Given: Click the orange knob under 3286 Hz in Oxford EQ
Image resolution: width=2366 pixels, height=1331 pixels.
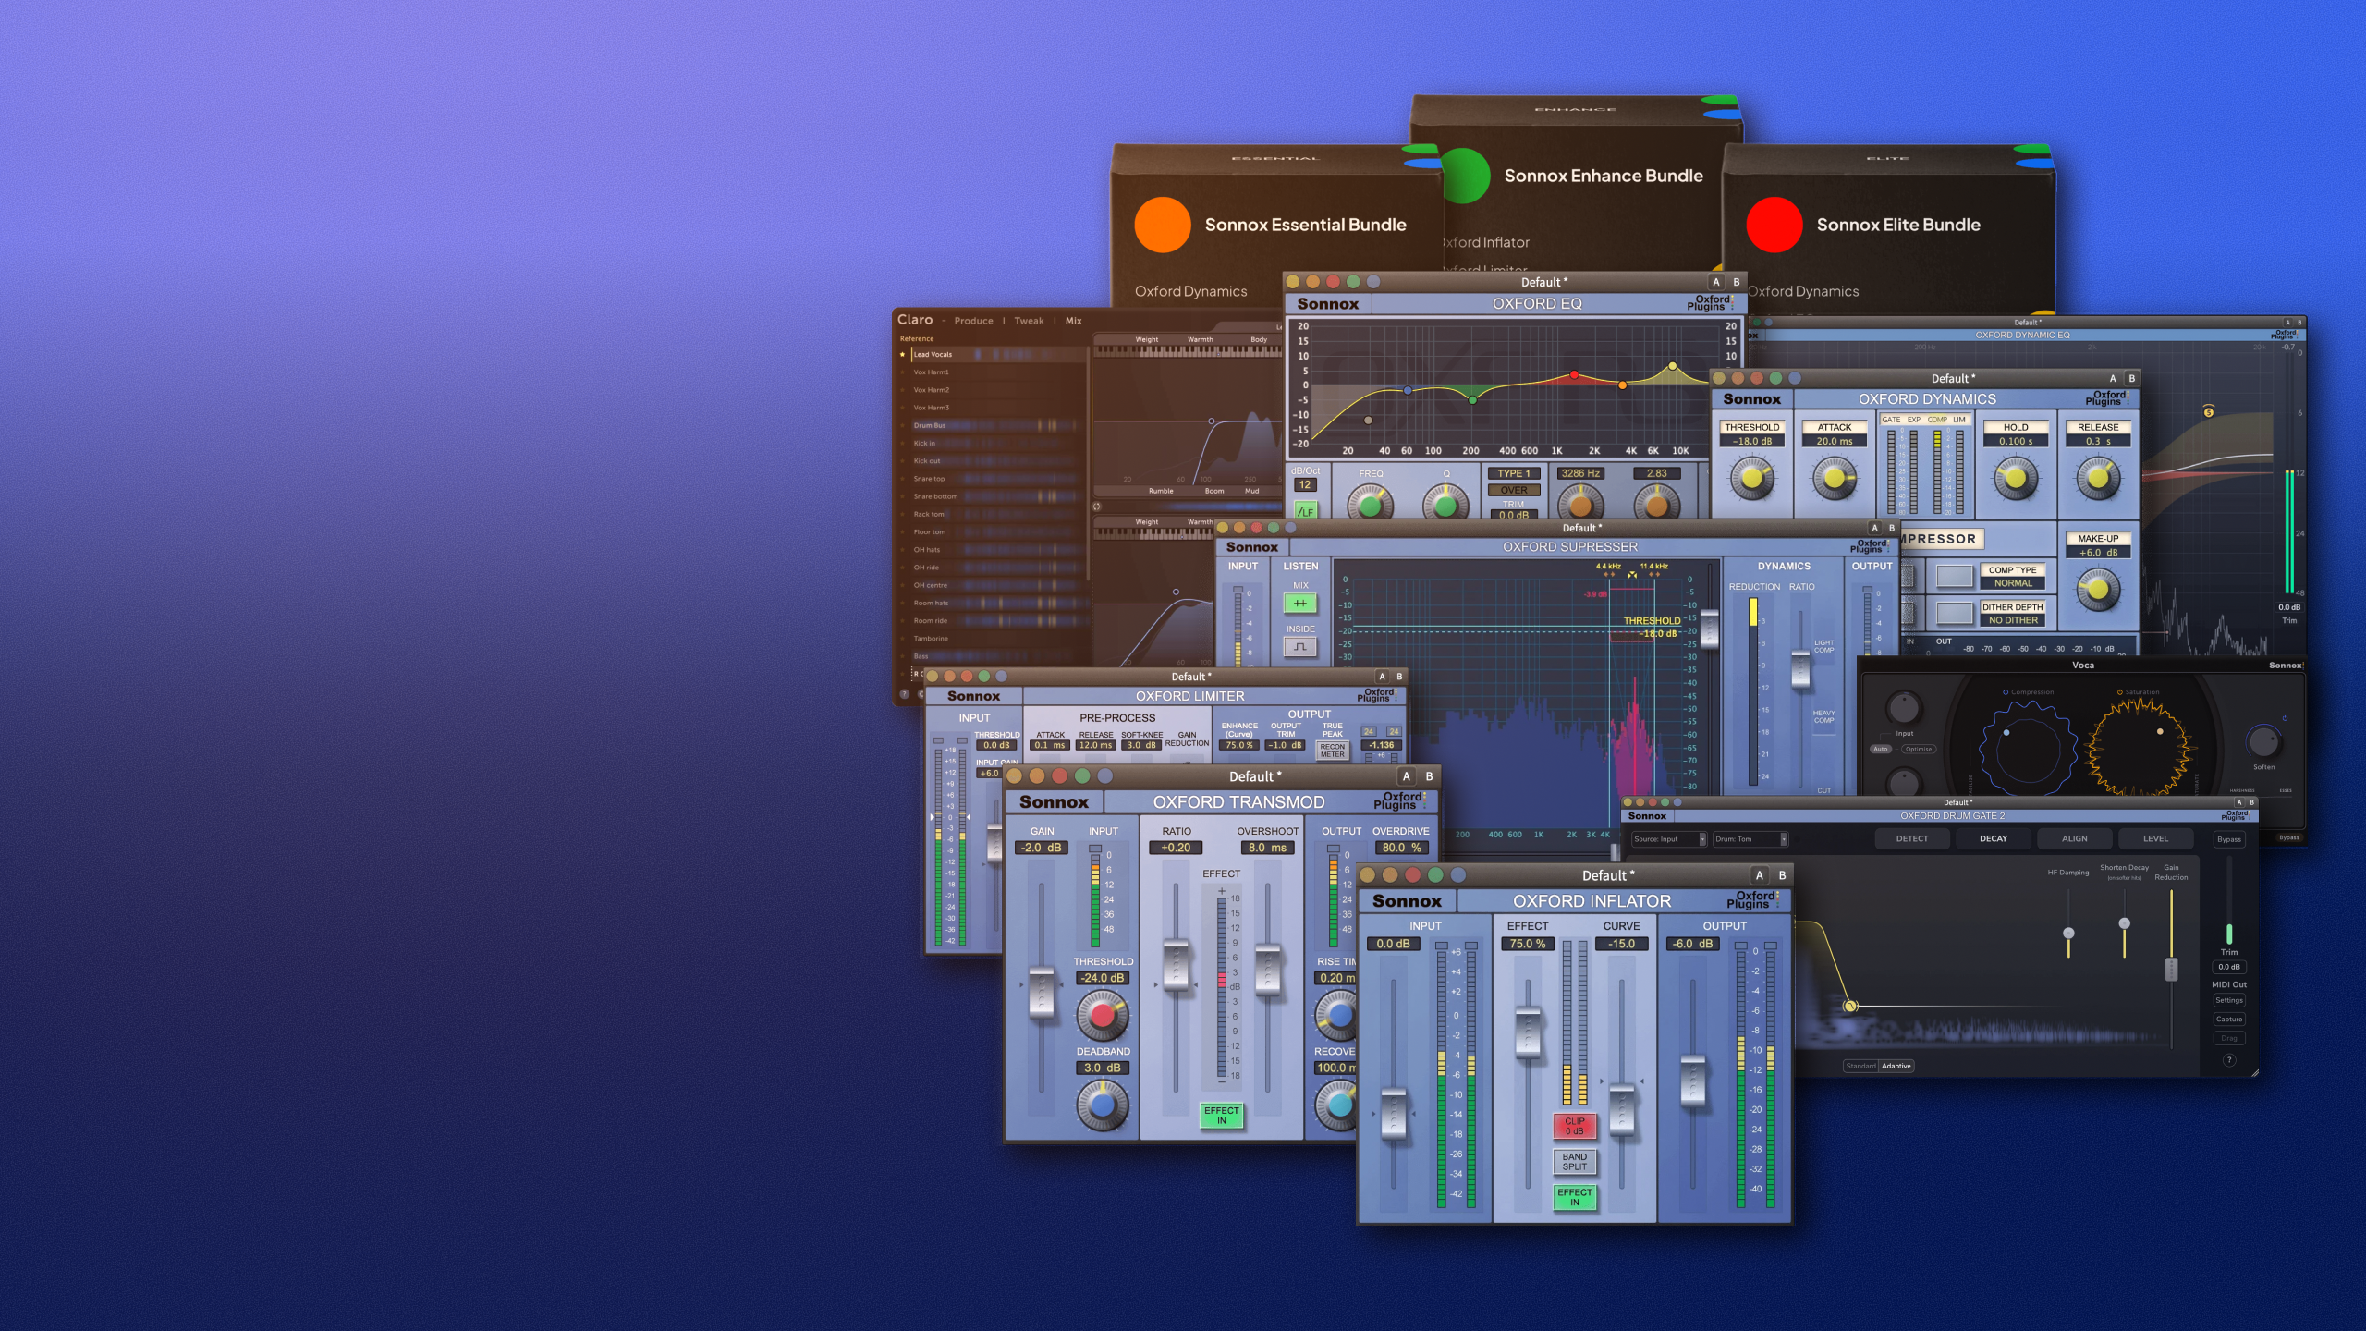Looking at the screenshot, I should coord(1580,504).
